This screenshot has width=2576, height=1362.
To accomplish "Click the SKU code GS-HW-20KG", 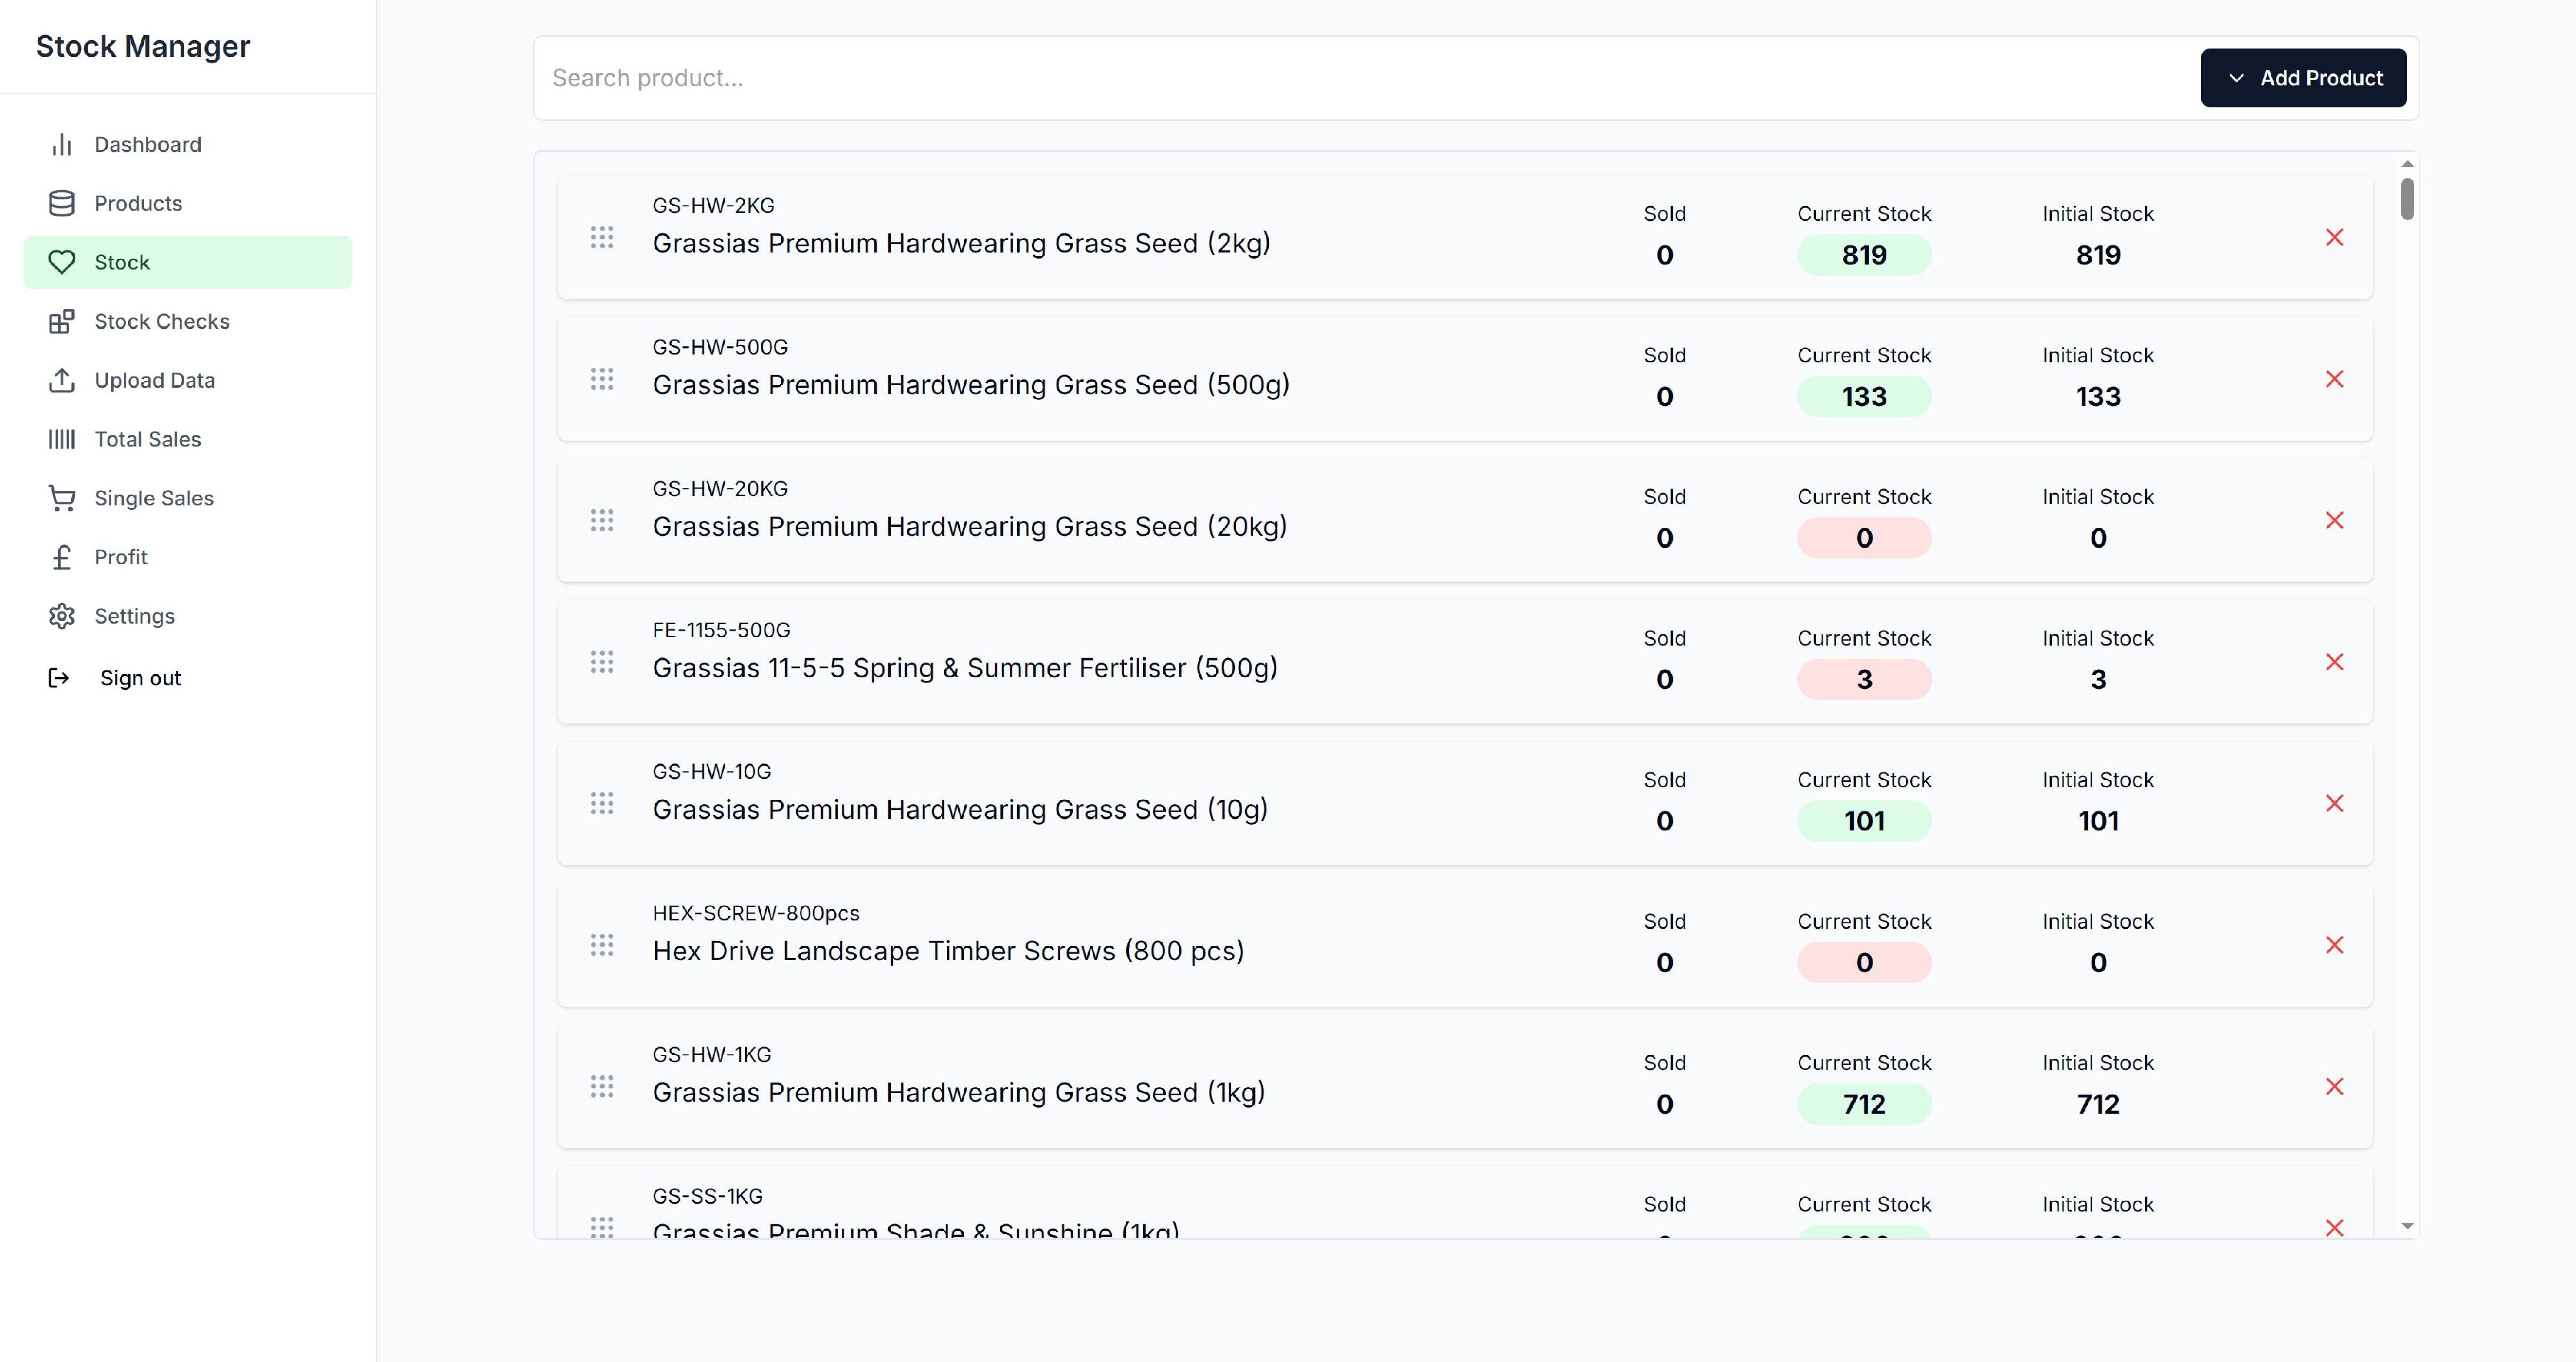I will click(720, 489).
